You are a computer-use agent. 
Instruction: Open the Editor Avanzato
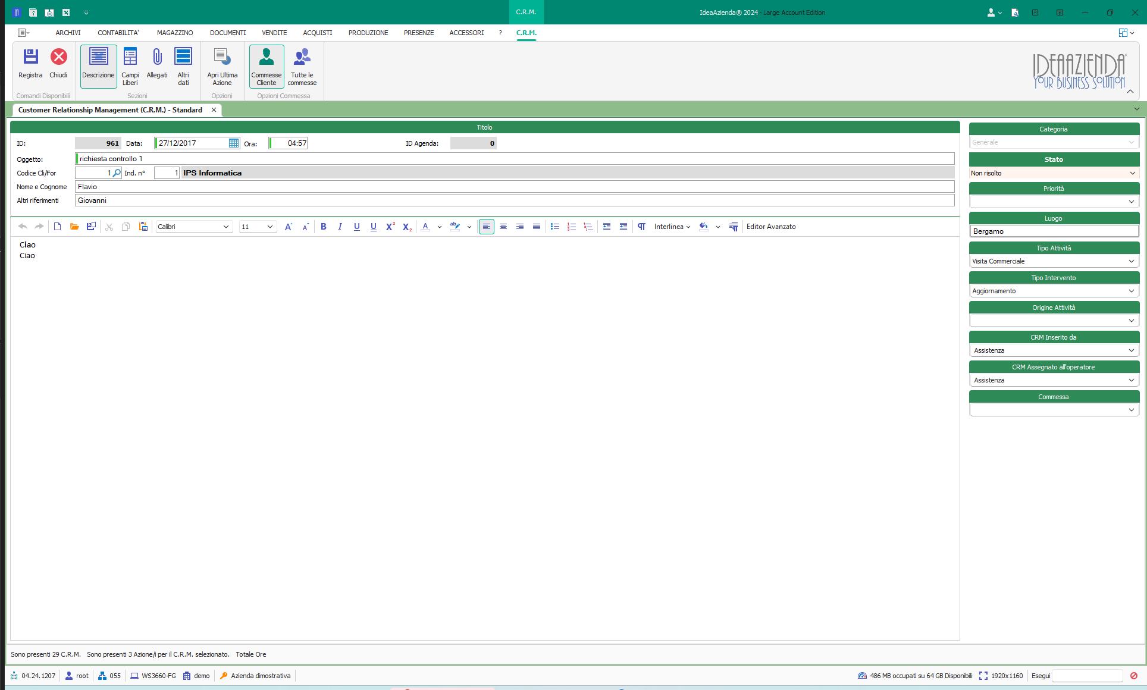click(771, 227)
